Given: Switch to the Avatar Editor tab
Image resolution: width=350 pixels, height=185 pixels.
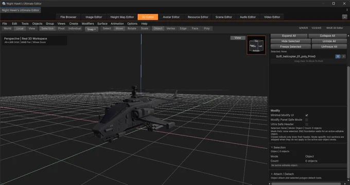Looking at the screenshot, I should [x=171, y=17].
